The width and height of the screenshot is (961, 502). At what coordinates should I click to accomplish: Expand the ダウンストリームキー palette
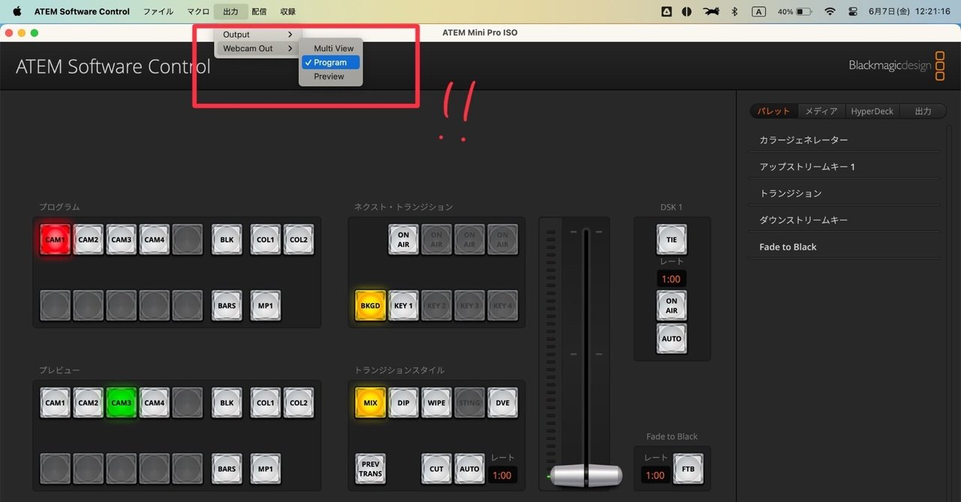click(844, 220)
